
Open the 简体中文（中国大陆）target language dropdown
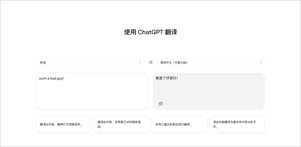[x=211, y=63]
